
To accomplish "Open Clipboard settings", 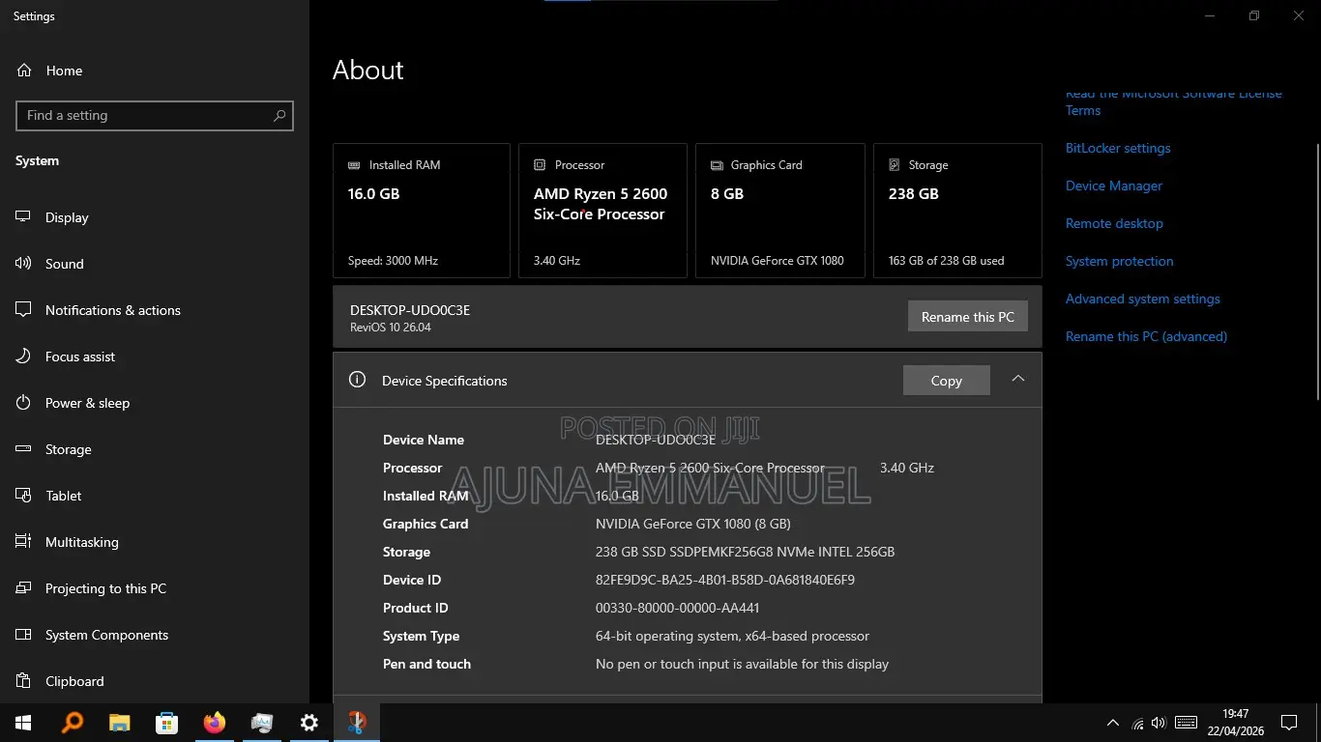I will [155, 681].
